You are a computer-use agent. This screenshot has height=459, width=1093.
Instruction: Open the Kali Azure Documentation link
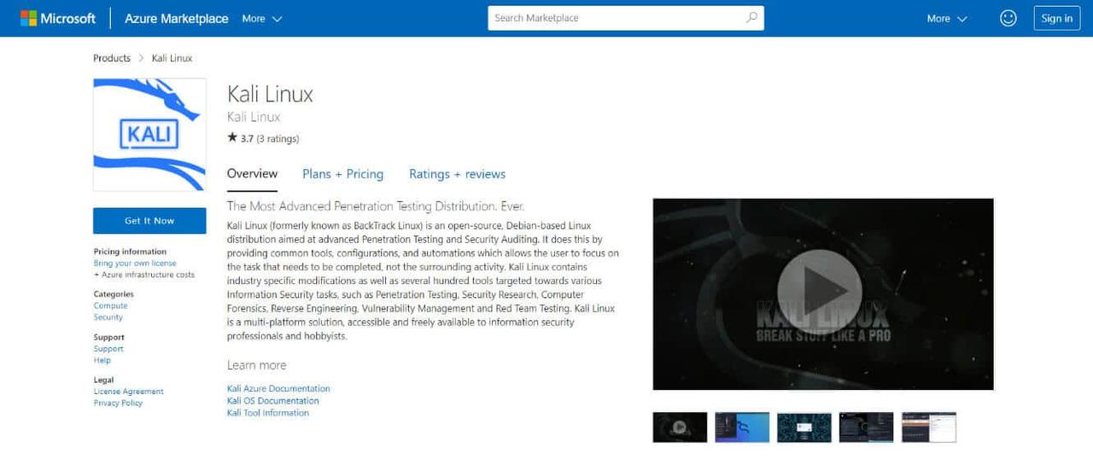pos(278,388)
